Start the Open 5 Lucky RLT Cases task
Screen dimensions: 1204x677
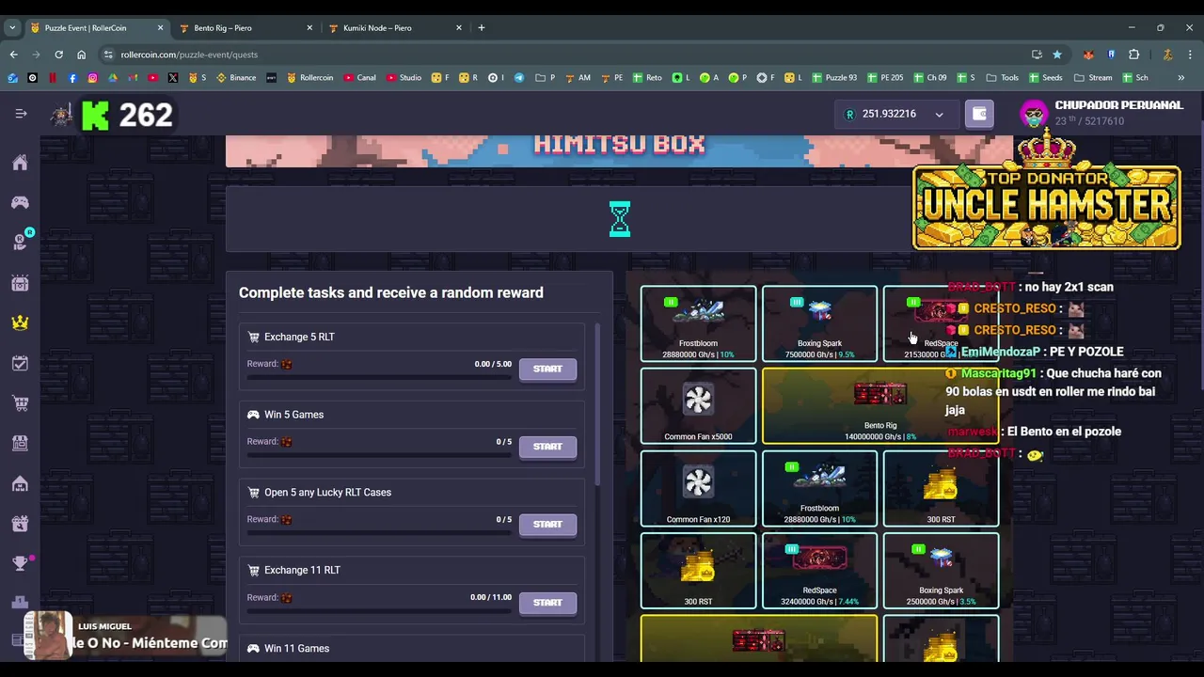coord(547,525)
